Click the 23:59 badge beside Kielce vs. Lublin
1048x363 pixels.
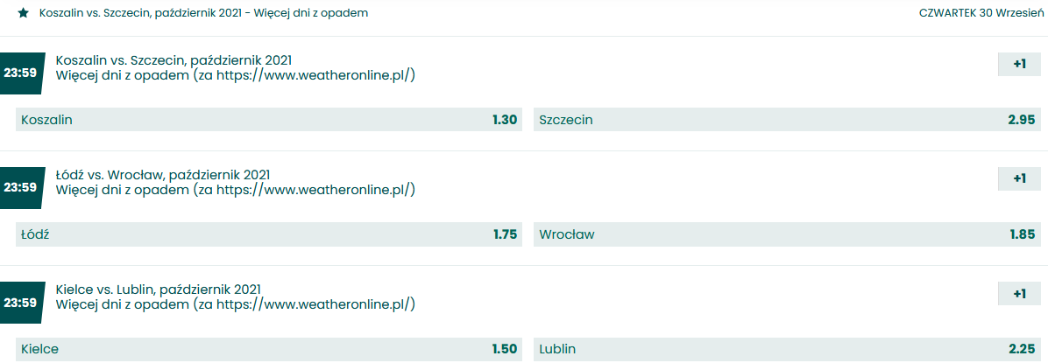coord(20,303)
